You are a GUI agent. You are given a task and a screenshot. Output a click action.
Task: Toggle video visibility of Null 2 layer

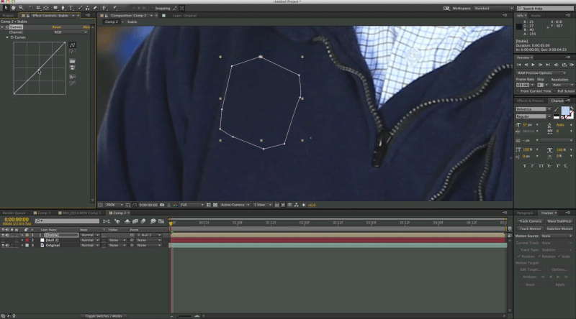point(3,240)
